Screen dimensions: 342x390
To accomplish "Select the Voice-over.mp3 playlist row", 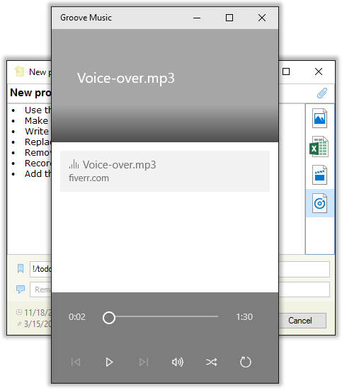I will (x=165, y=171).
